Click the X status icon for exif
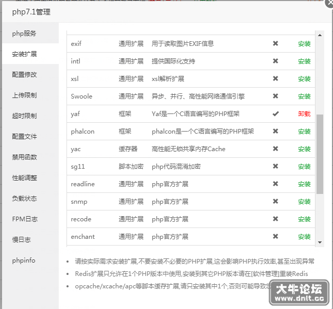Viewport: 333px width, 309px height. point(275,43)
